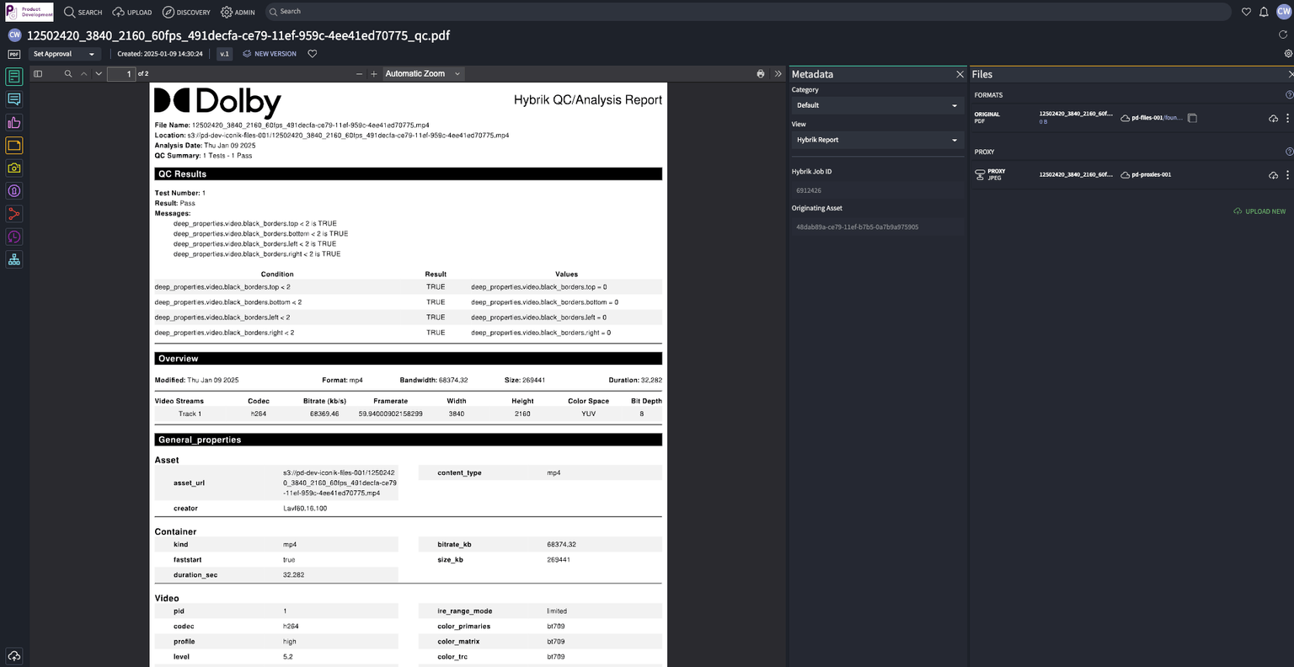Click the Product Development logo

tap(29, 12)
